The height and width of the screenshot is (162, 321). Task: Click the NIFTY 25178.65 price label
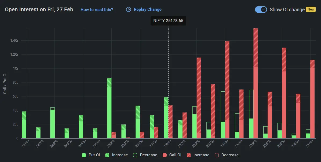tap(168, 20)
